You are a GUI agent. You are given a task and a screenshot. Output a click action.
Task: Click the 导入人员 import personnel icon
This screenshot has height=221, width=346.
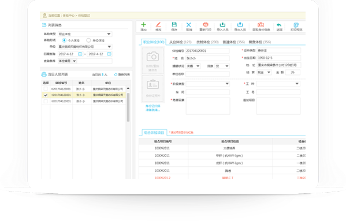click(222, 25)
